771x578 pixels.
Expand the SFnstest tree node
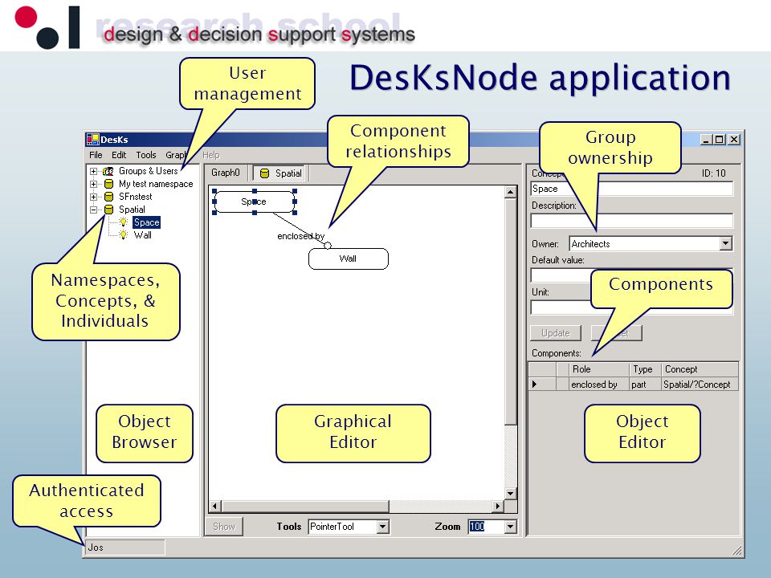pos(93,197)
